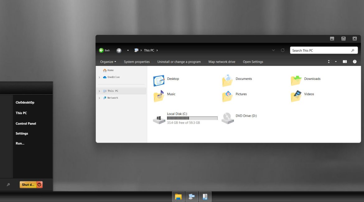The image size is (364, 202).
Task: Expand the Network tree node
Action: tap(99, 98)
